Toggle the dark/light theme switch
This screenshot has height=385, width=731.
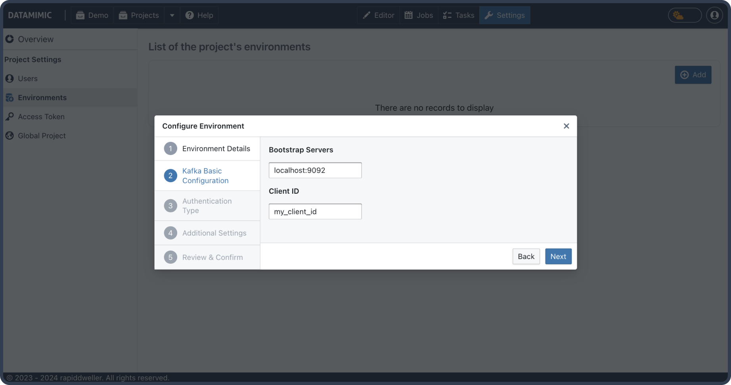[x=685, y=15]
